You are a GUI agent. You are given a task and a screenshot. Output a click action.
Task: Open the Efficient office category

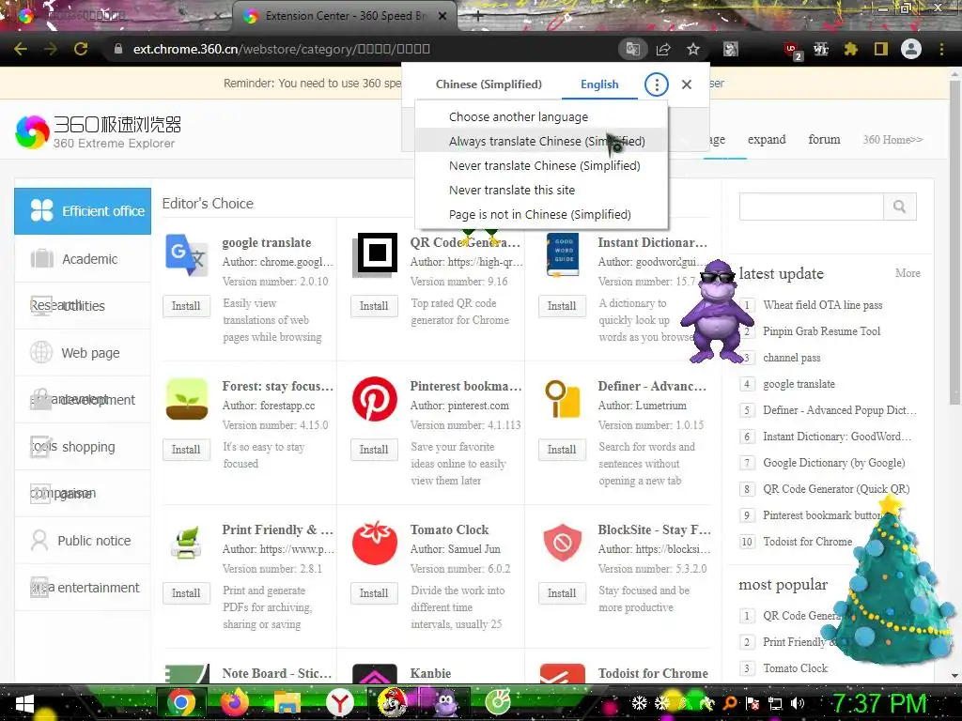[83, 211]
